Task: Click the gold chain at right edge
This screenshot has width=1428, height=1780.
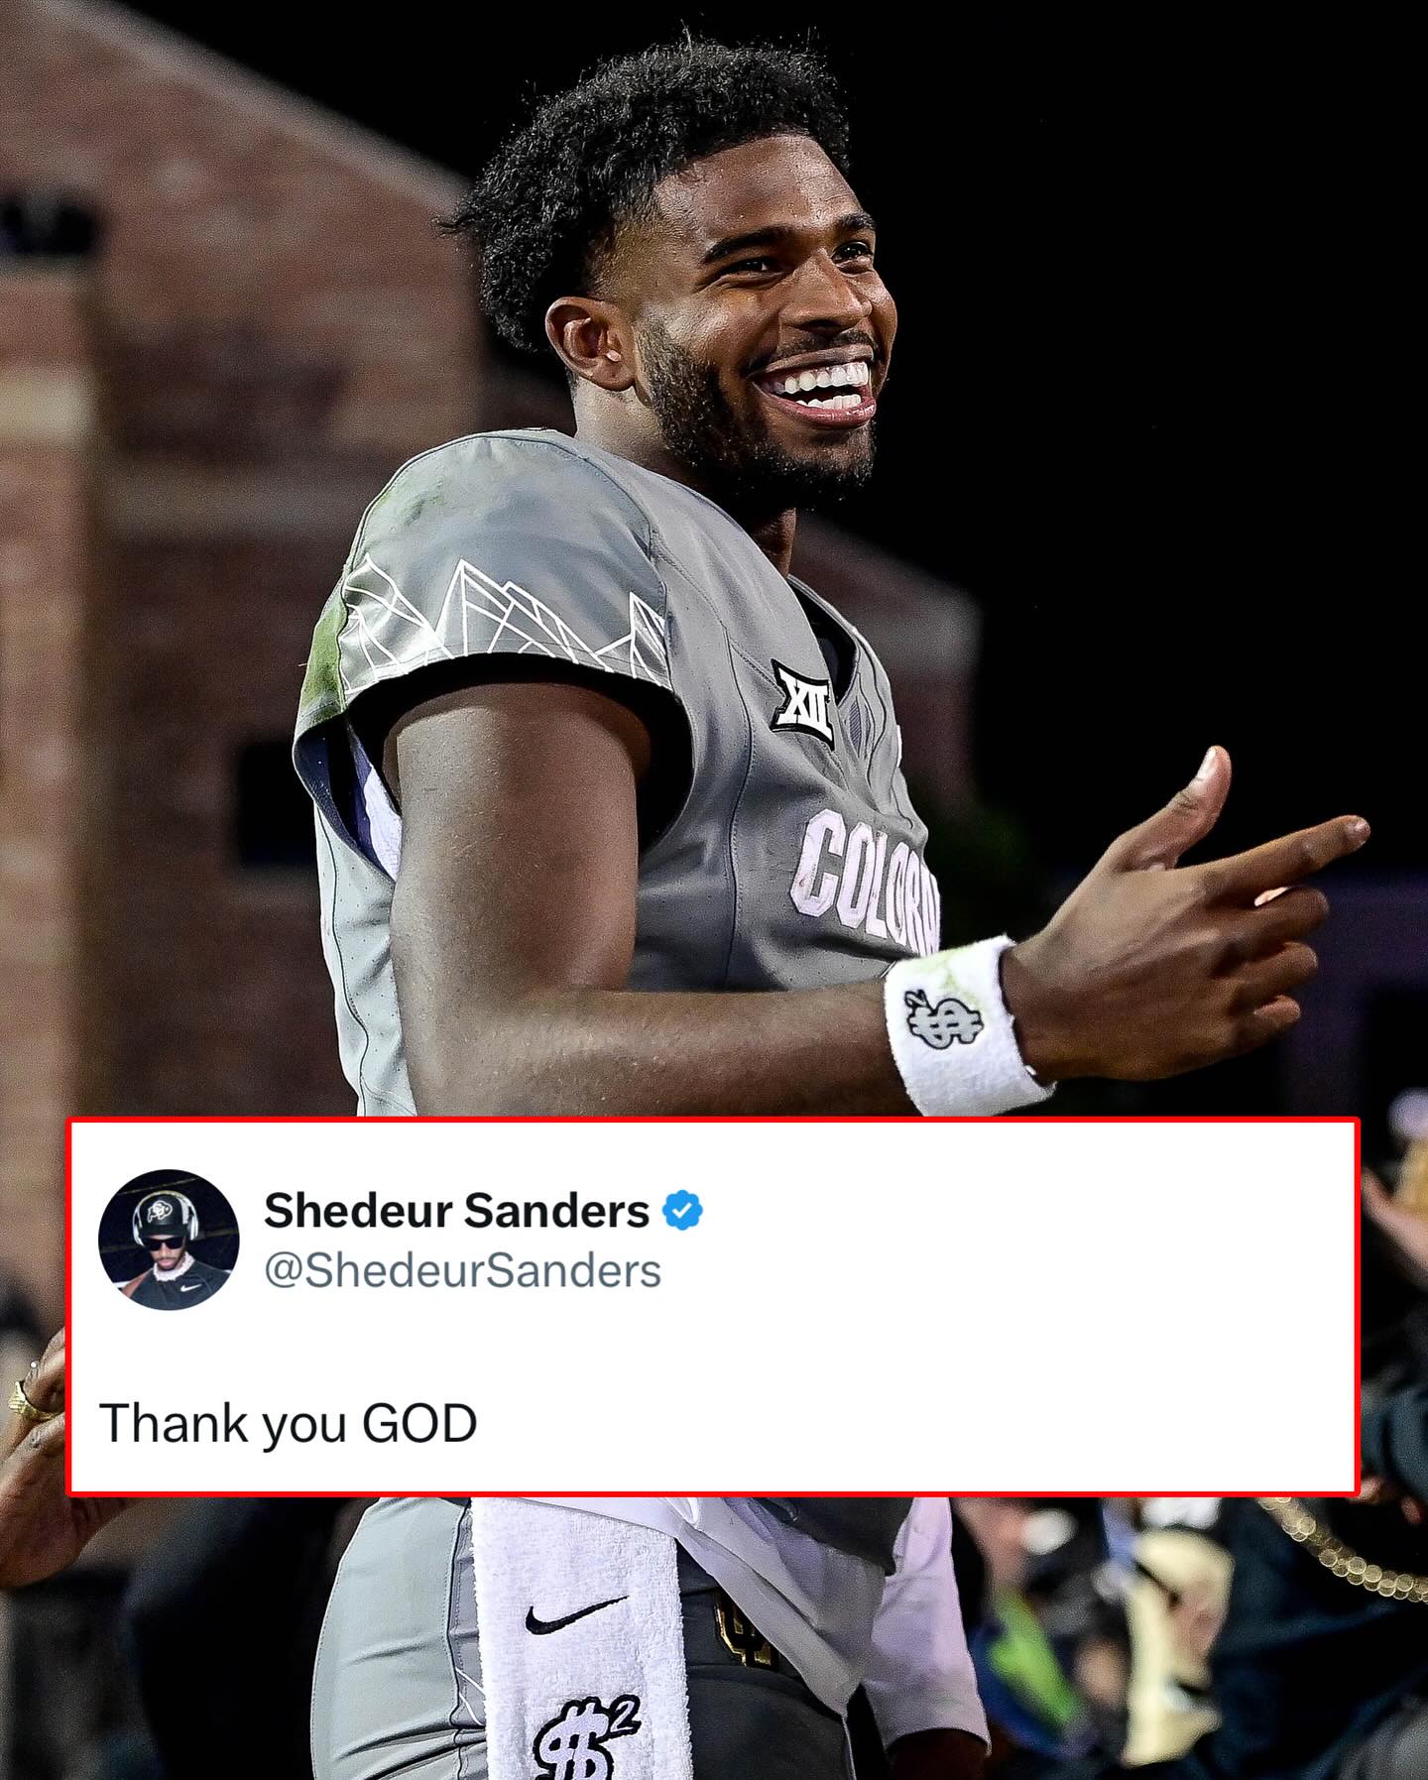Action: 1344,1549
